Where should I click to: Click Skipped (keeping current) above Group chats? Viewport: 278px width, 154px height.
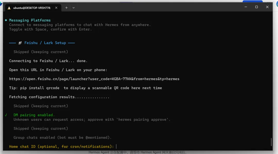tap(41, 129)
